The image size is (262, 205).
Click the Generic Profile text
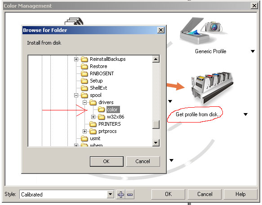pos(211,51)
